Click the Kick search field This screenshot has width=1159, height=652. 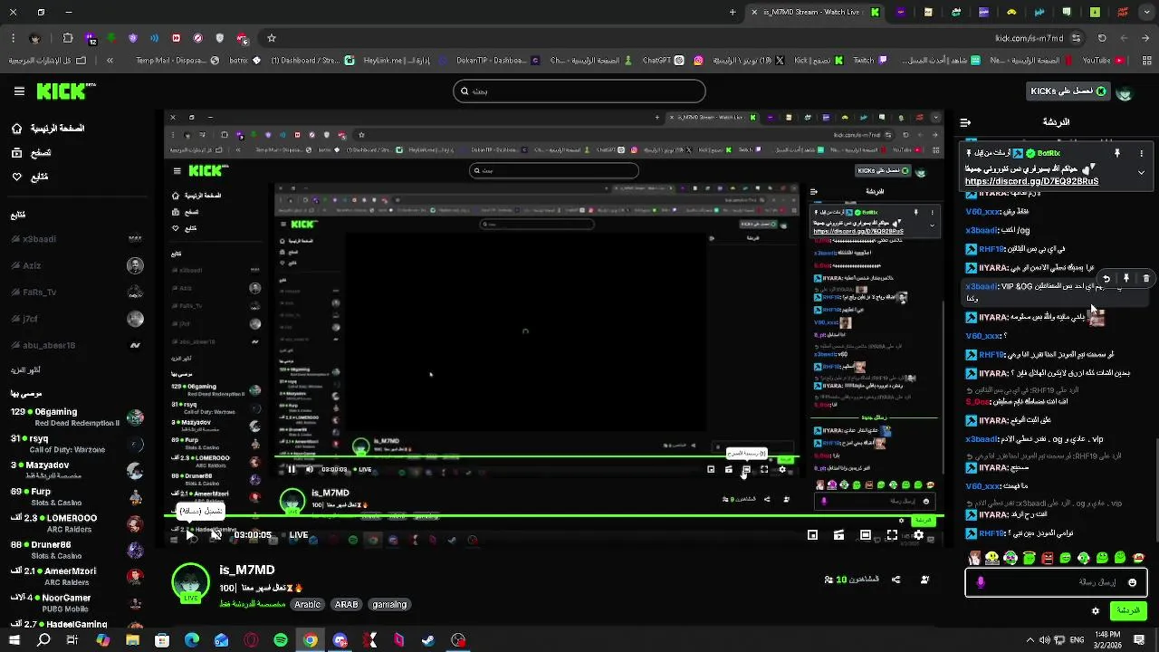coord(579,91)
